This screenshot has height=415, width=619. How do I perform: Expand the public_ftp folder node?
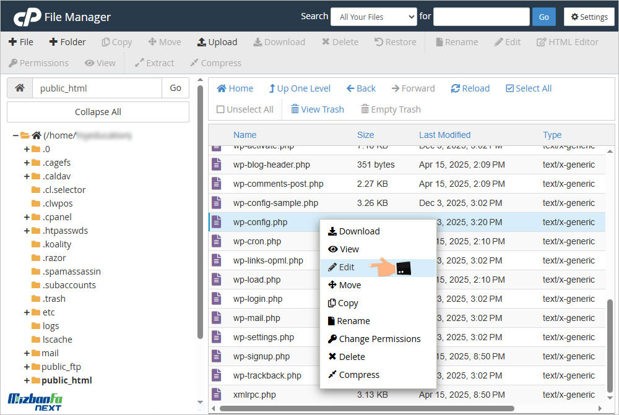click(27, 367)
